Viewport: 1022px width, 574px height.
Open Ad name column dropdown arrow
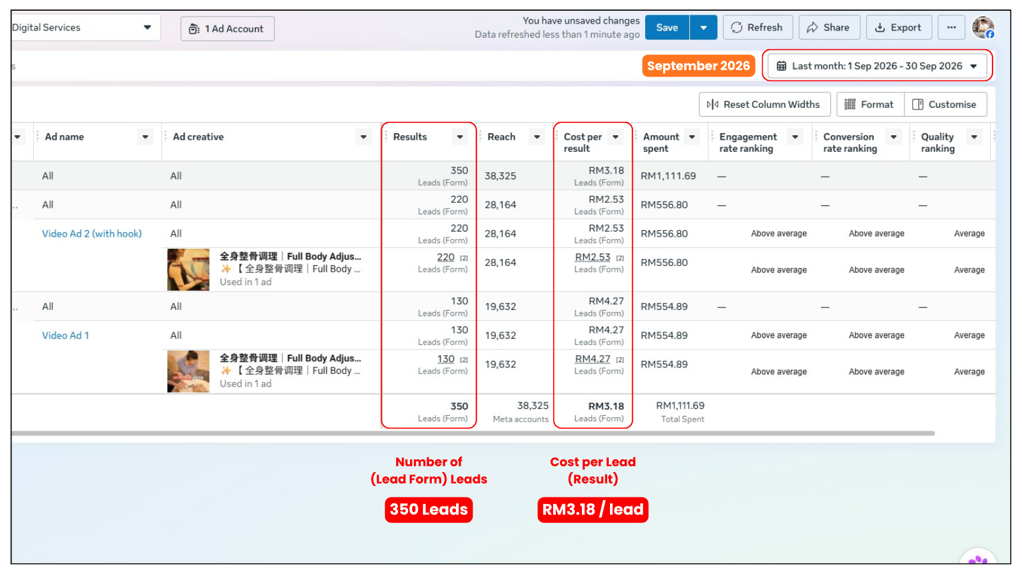pyautogui.click(x=146, y=137)
